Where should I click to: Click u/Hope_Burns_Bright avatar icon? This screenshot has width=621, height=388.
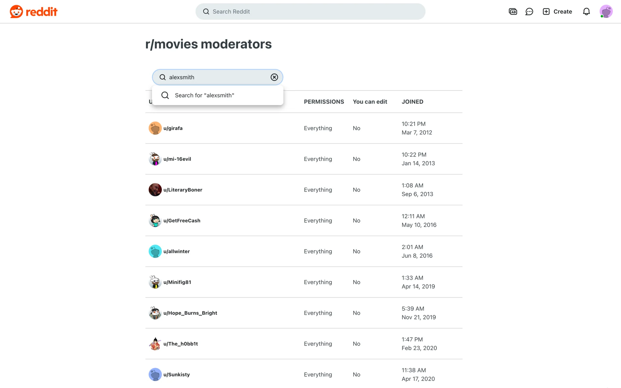(x=155, y=313)
